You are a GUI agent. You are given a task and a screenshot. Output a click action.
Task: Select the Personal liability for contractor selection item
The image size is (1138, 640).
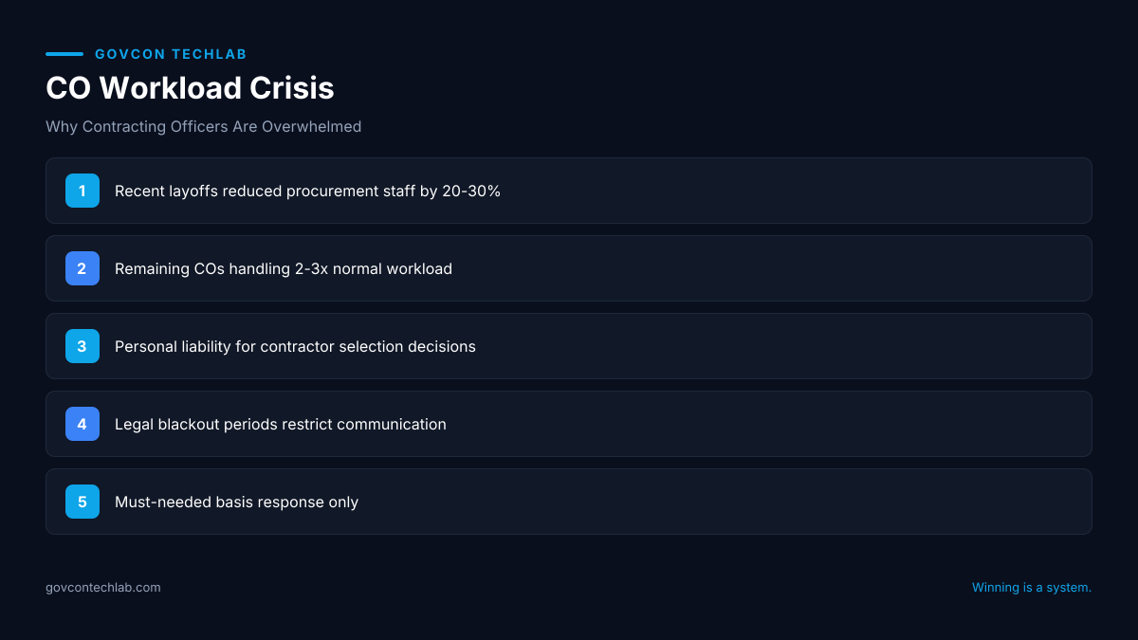click(569, 346)
